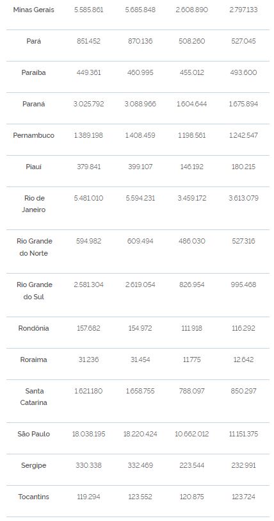Select Piauí value 146.192
The image size is (274, 521).
click(191, 167)
